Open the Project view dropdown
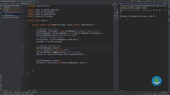The image size is (170, 95). (6, 3)
